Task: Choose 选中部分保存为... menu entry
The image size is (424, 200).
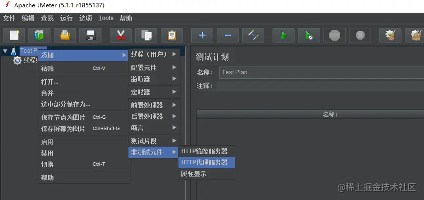Action: coord(83,104)
